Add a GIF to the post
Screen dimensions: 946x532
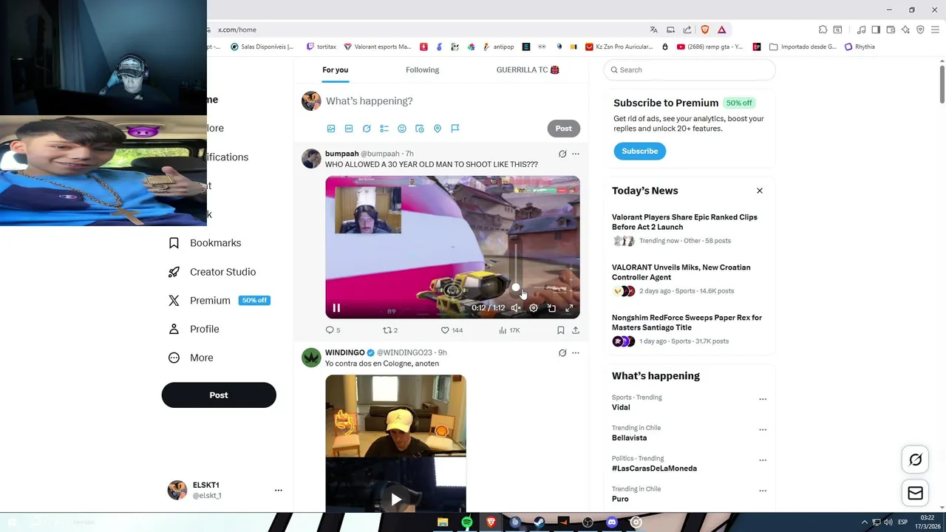[349, 129]
